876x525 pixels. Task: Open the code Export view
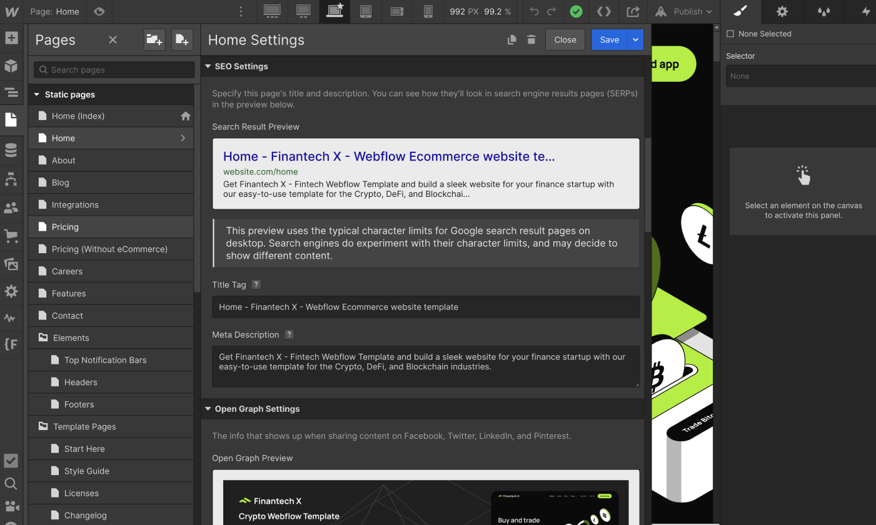[x=604, y=11]
